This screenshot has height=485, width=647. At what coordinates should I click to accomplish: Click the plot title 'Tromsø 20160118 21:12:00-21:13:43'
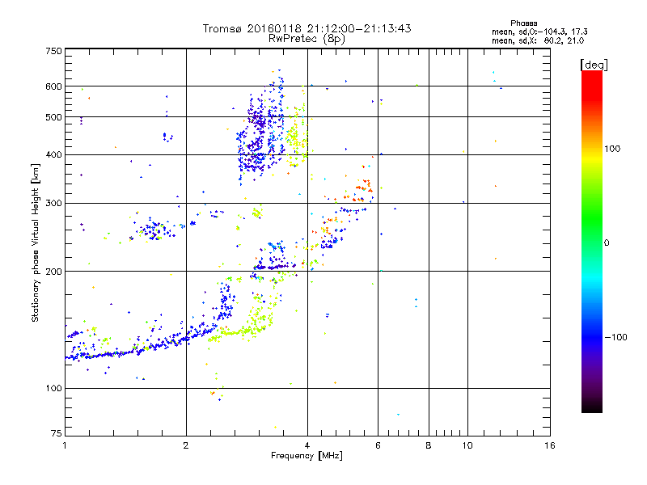coord(307,28)
